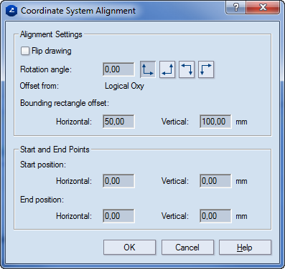Select the End position Vertical field

click(x=215, y=216)
